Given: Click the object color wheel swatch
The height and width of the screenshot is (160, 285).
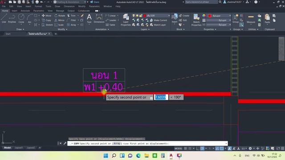Looking at the screenshot, I should [x=204, y=16].
